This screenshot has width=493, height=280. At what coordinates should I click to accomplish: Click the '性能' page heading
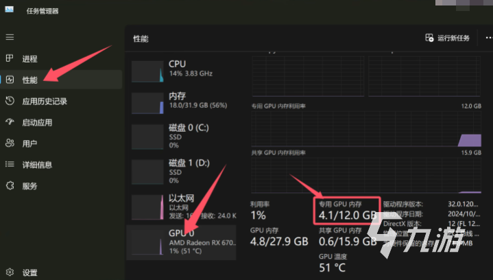141,38
